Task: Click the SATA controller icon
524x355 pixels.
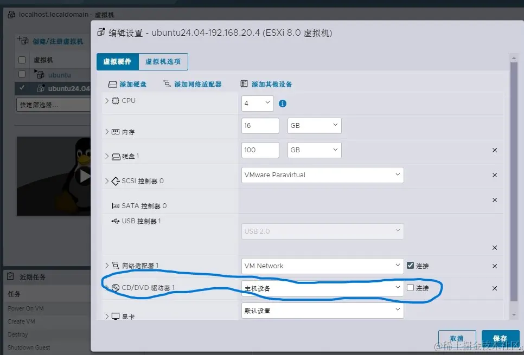Action: tap(116, 206)
